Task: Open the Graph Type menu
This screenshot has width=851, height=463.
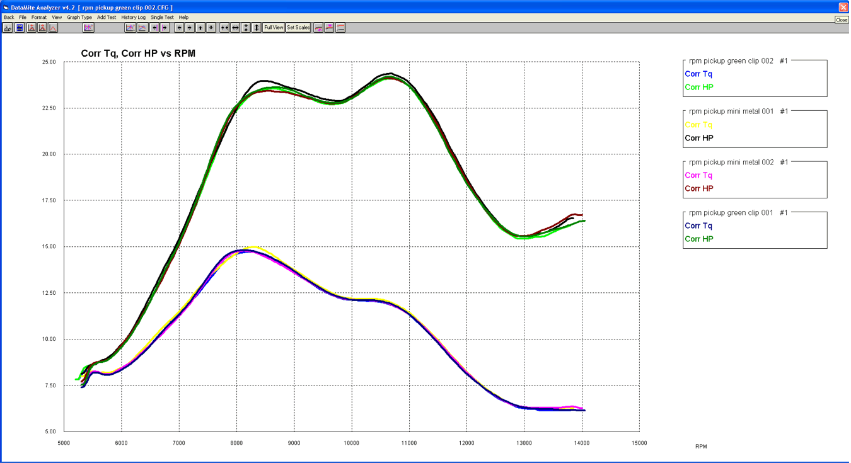Action: click(x=79, y=18)
